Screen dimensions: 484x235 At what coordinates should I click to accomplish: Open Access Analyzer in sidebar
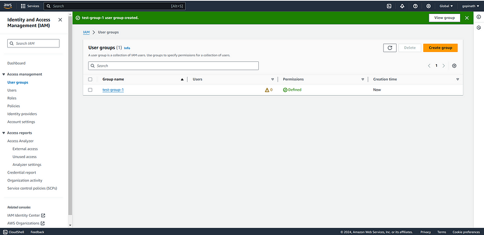(20, 141)
